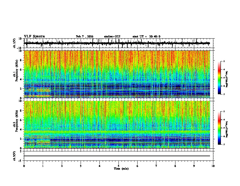Click the ch.1(V) waveform trace panel
Image resolution: width=240 pixels, height=186 pixels.
click(118, 43)
